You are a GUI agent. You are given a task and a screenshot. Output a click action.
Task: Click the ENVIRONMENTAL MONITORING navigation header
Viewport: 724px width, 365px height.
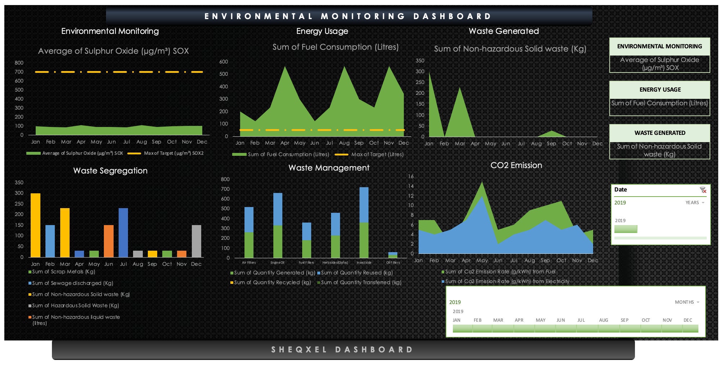[x=659, y=46]
